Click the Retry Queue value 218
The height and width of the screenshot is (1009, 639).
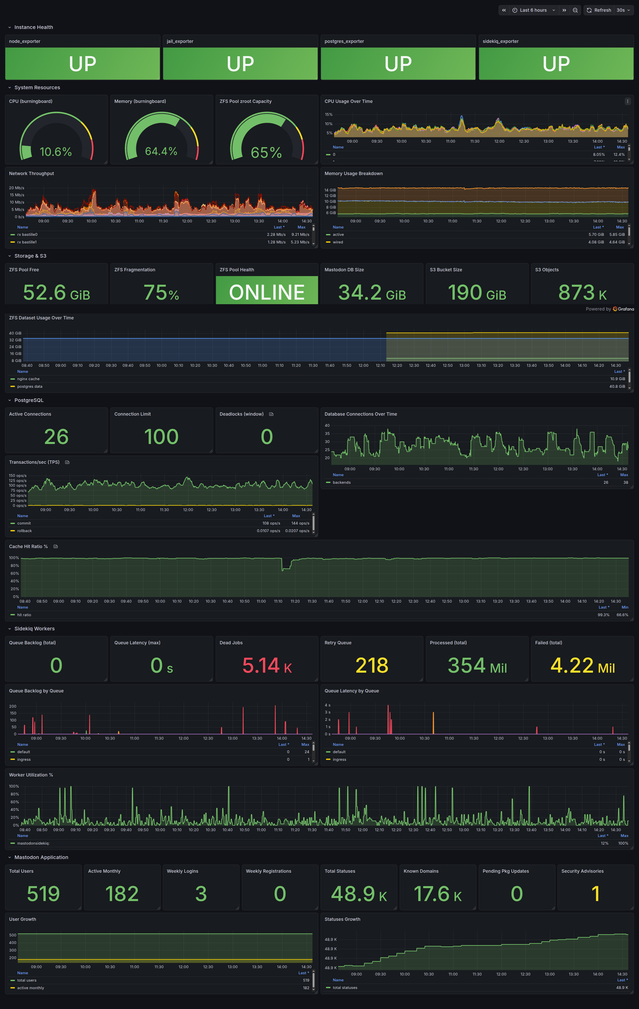(x=371, y=665)
